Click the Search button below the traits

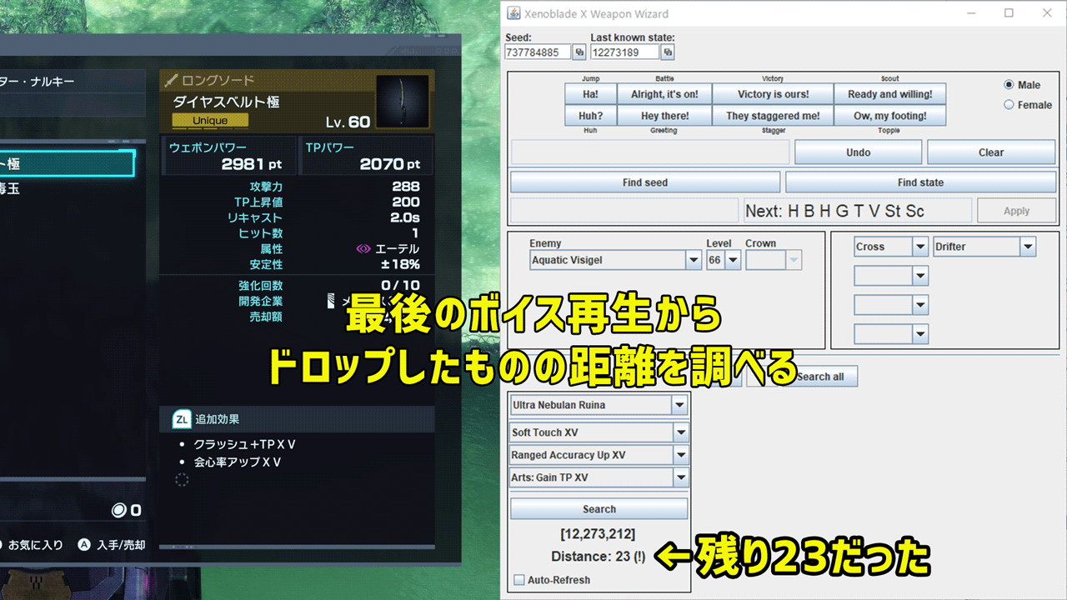click(599, 509)
